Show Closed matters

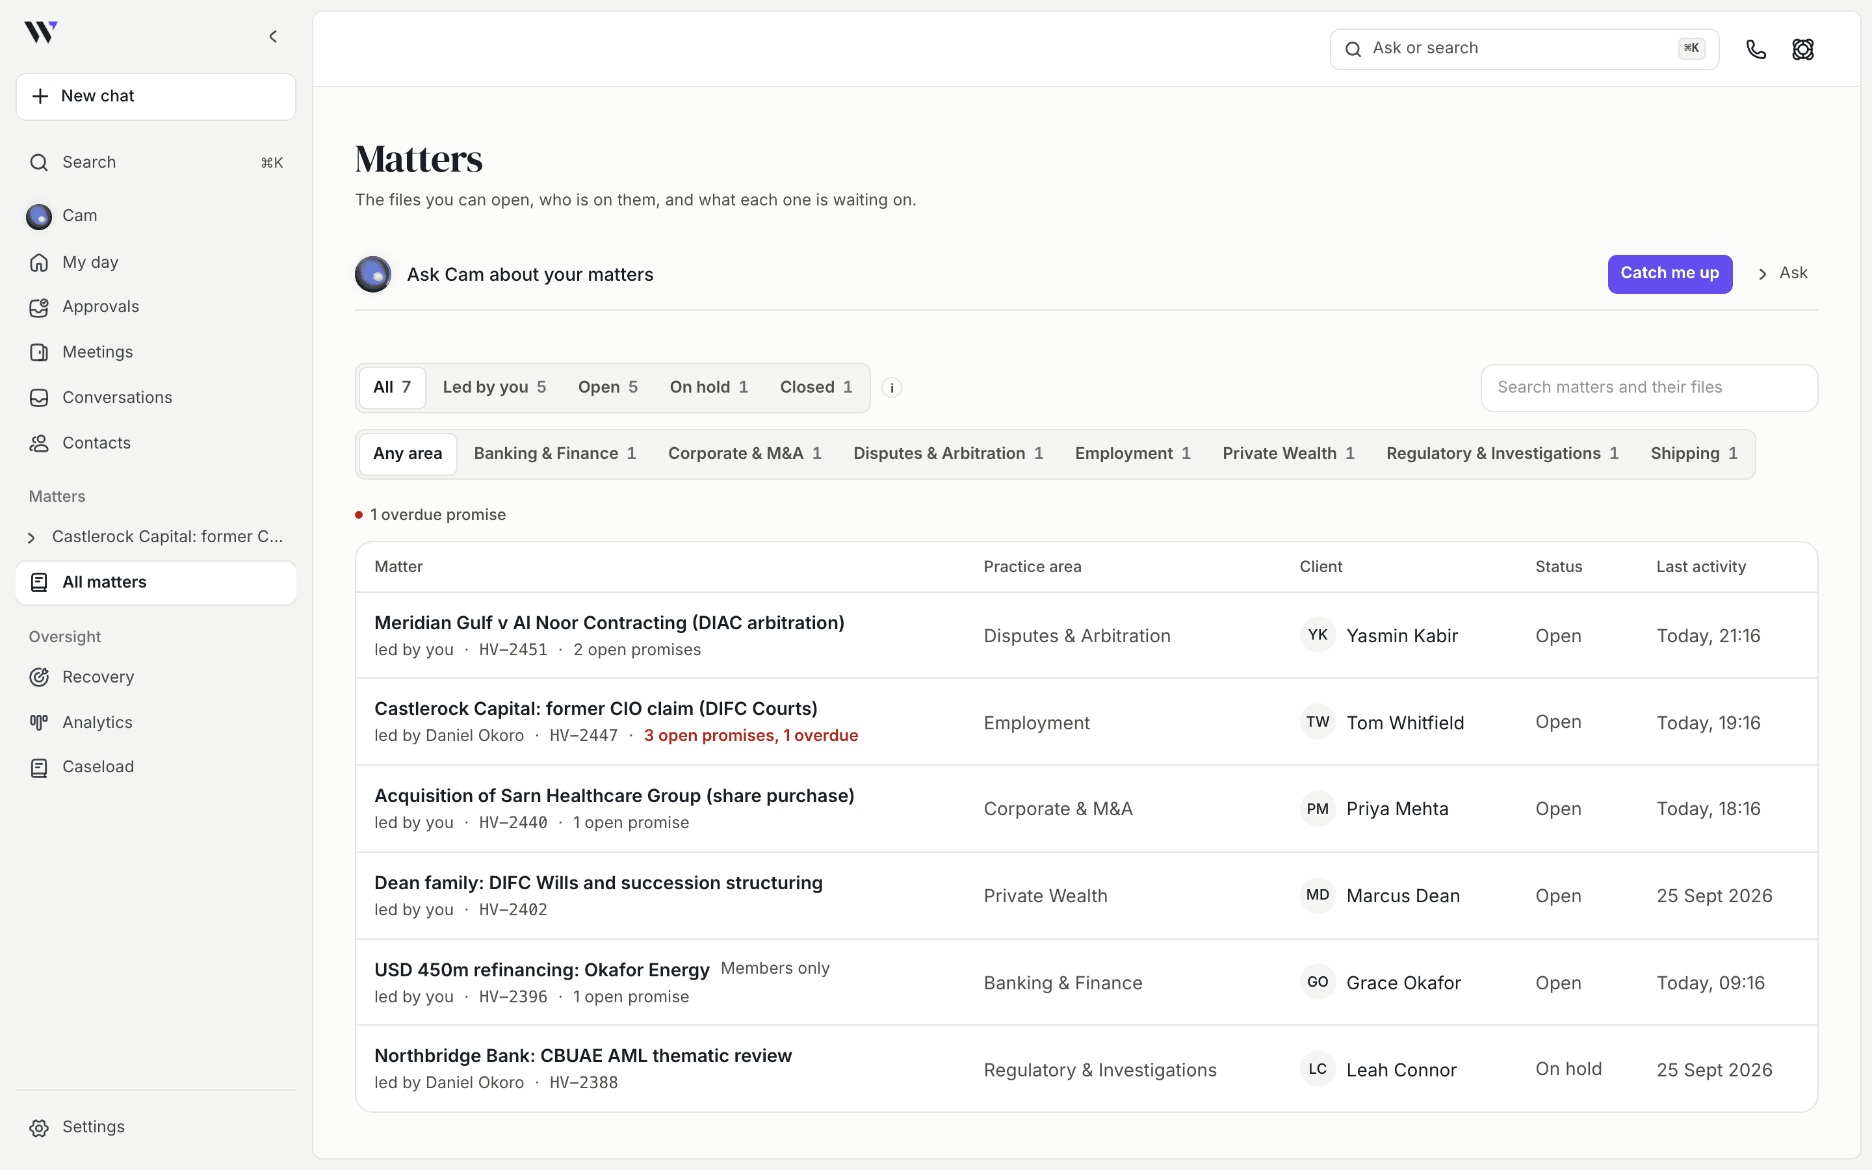pos(816,387)
